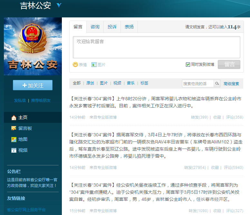The image size is (250, 215).
Task: Switch to the 咨询 tab
Action: (95, 27)
